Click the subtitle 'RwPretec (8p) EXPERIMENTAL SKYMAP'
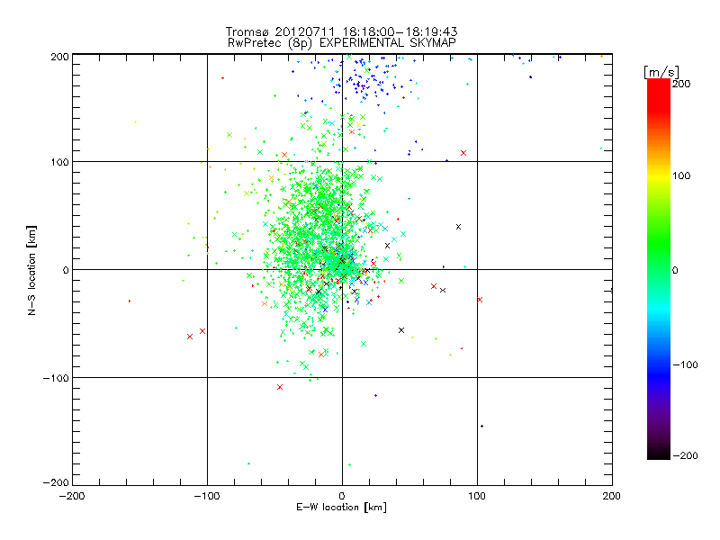 pos(342,43)
